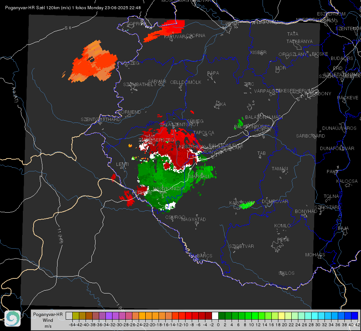Click the 11 (HR) road label
This screenshot has width=361, height=331.
60,236
